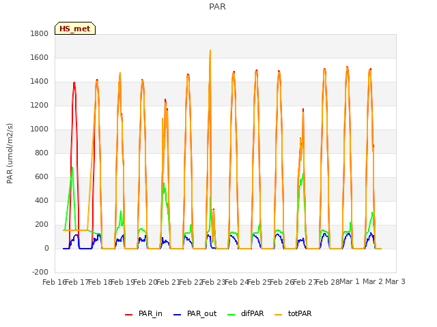437x327 pixels.
Task: Click the blue PAR_out legend swatch
Action: (178, 315)
